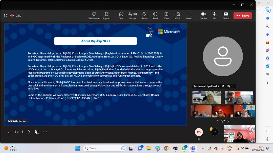Open the Q&A panel
The height and width of the screenshot is (153, 273).
click(x=178, y=16)
